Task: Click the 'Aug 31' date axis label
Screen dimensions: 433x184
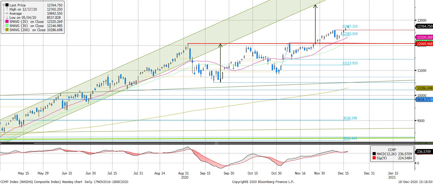Action: click(x=183, y=173)
